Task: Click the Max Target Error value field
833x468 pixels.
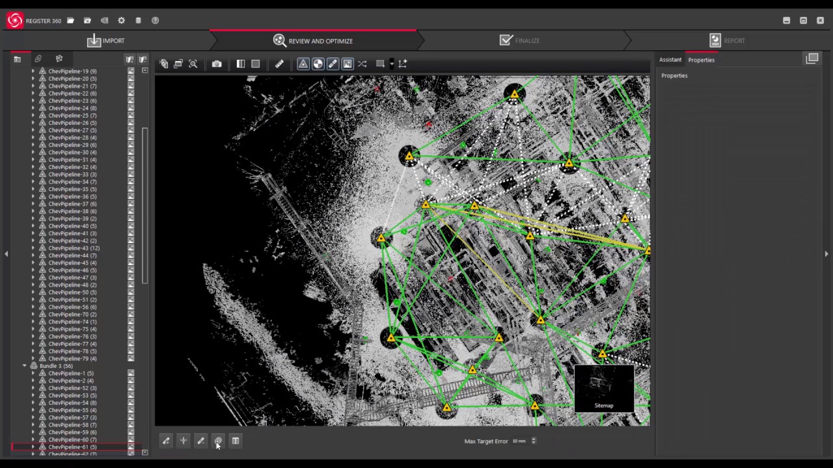Action: 520,441
